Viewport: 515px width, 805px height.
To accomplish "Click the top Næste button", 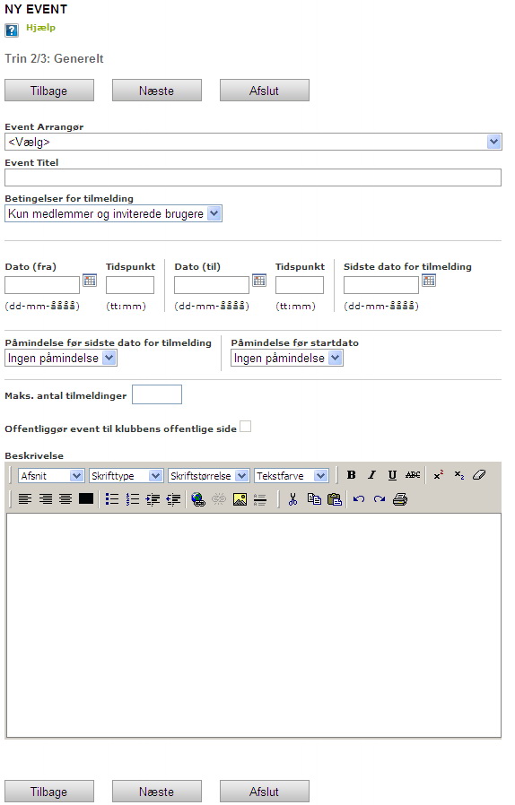I will [x=157, y=91].
